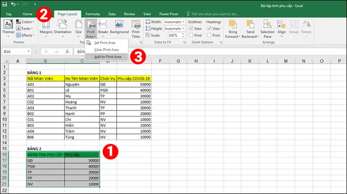The image size is (347, 194).
Task: Open the Power Pivot tab
Action: pyautogui.click(x=168, y=14)
